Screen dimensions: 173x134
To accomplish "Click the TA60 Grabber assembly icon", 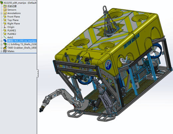I will tap(5, 48).
